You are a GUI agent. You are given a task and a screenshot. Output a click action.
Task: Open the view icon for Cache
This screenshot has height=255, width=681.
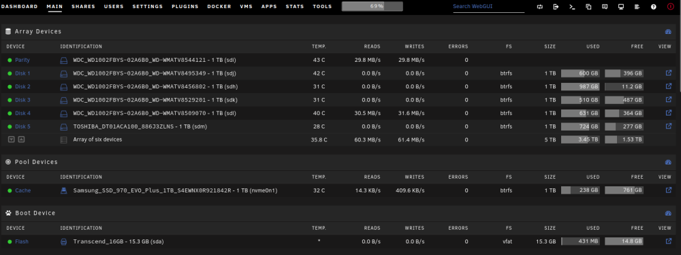[x=669, y=190]
